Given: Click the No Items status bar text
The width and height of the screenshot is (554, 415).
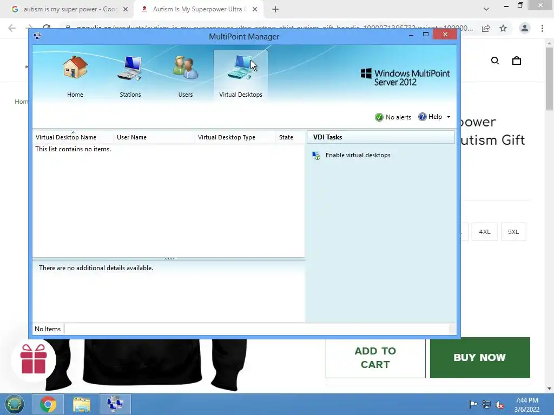Looking at the screenshot, I should 48,329.
